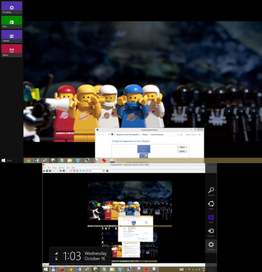Open IrfanView View menu
The height and width of the screenshot is (272, 262).
coord(68,168)
